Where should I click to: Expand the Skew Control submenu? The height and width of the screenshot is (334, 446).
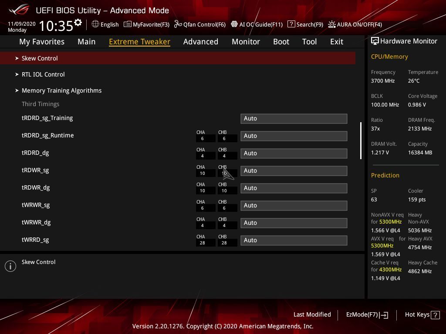pyautogui.click(x=178, y=58)
